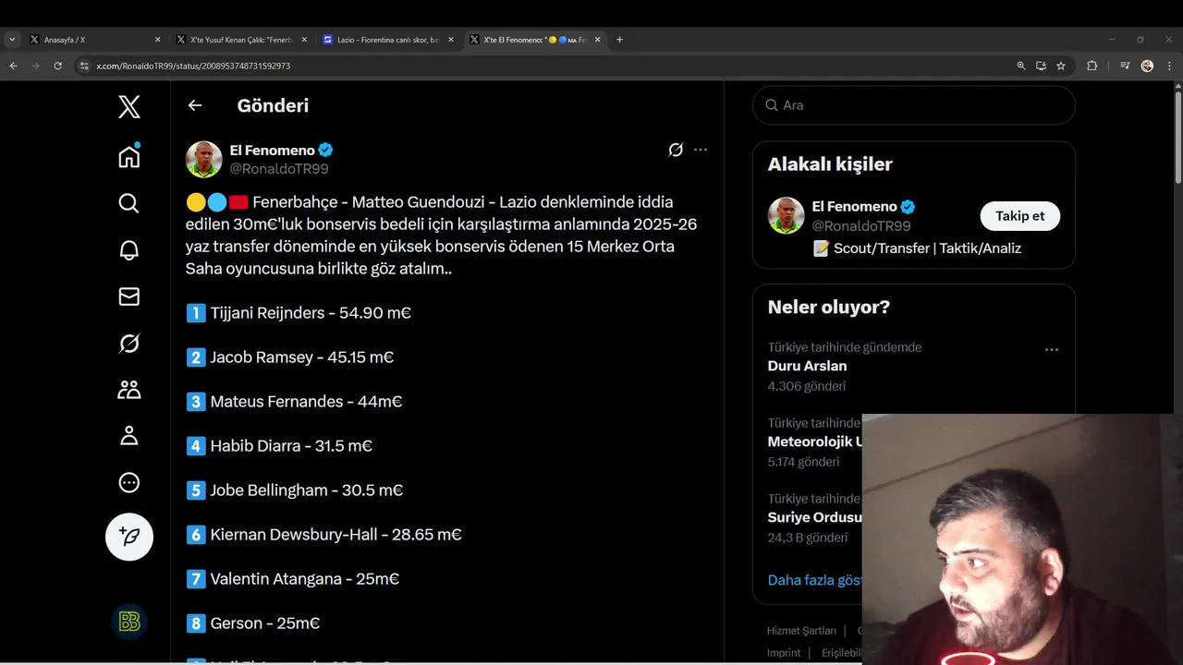Click the Grok icon on the post
1183x665 pixels.
tap(676, 150)
